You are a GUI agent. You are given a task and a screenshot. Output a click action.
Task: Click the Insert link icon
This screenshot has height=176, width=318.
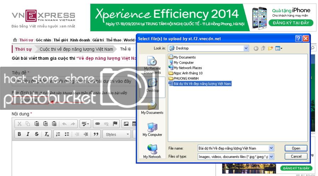97,124
